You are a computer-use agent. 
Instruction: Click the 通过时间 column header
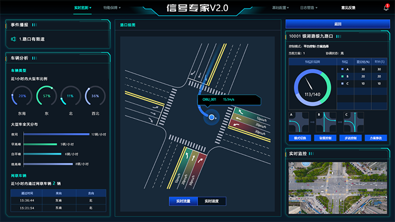coord(27,193)
